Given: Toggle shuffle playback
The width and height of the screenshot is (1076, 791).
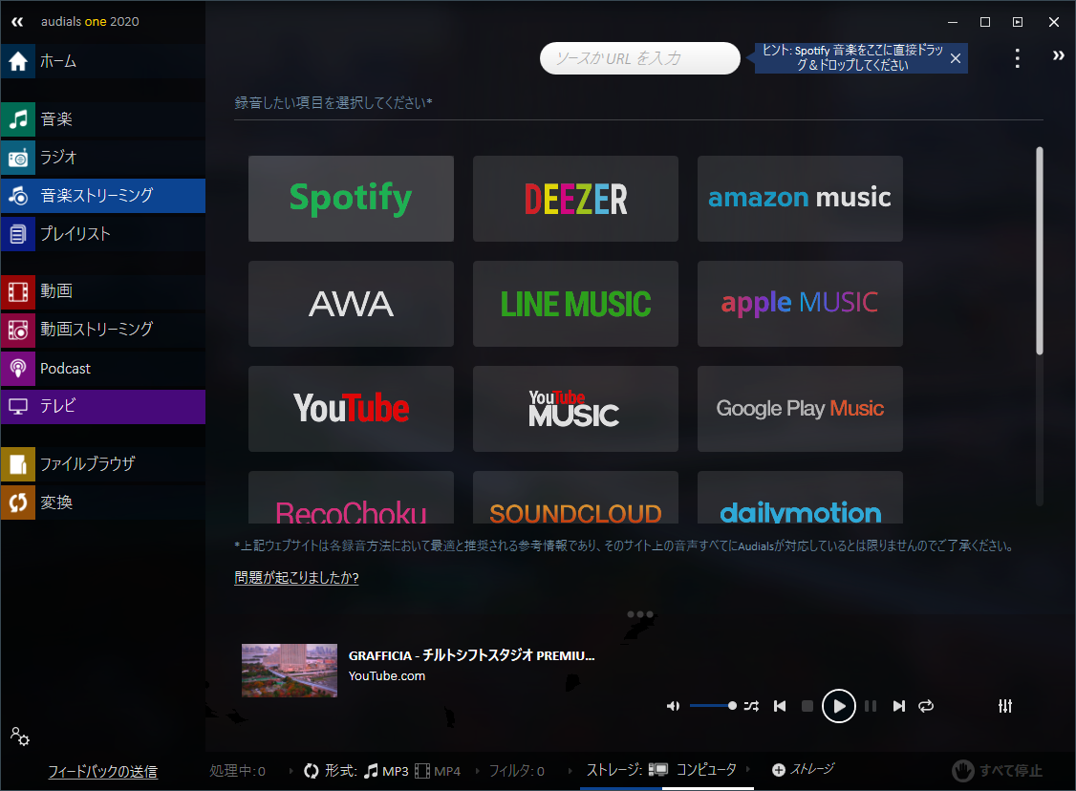Looking at the screenshot, I should 751,706.
